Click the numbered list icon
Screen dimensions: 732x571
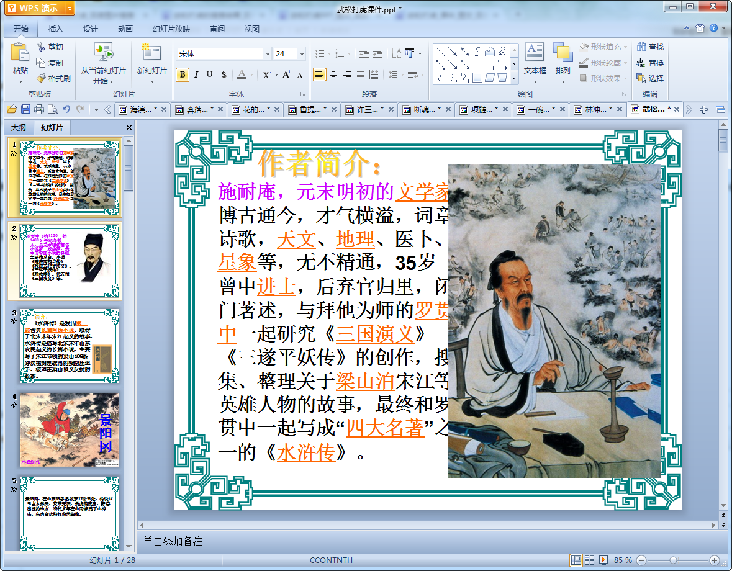pyautogui.click(x=340, y=53)
